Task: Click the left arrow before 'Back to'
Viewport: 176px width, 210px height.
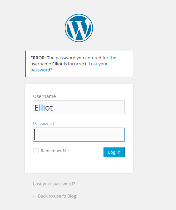Action: tap(35, 196)
